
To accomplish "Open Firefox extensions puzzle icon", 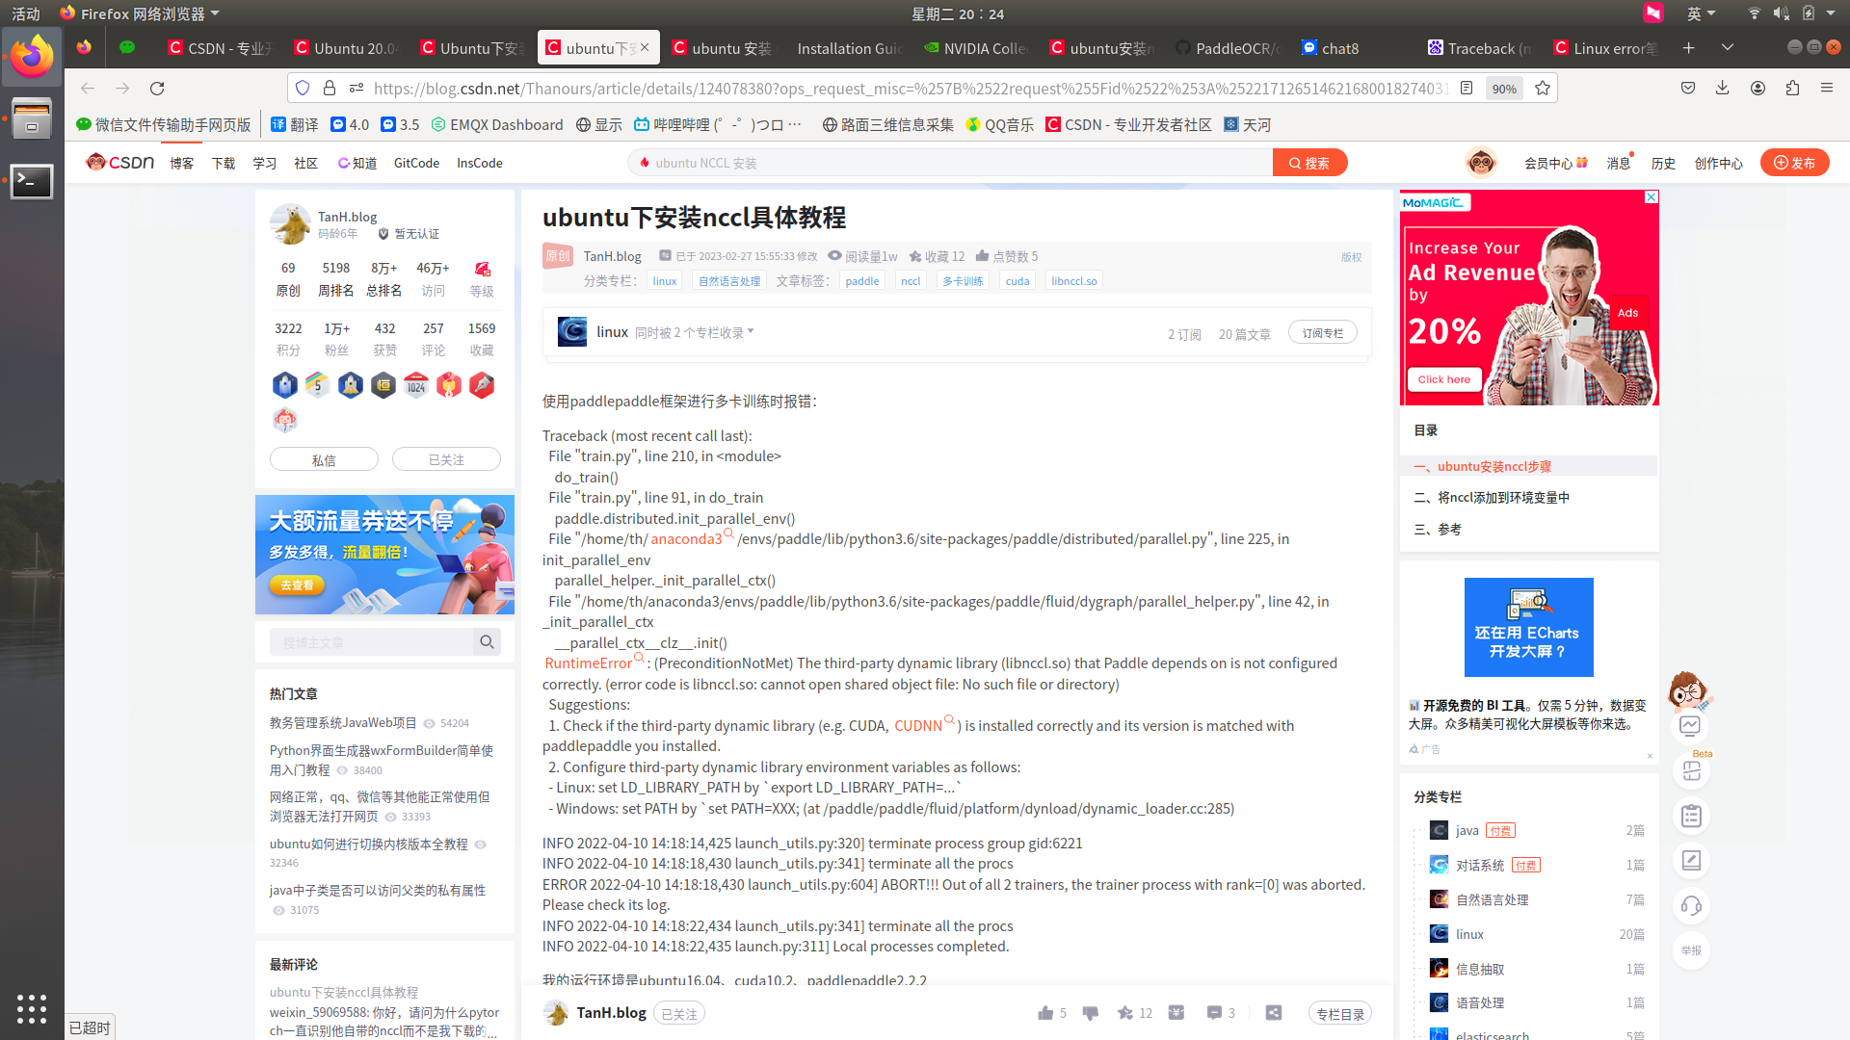I will (1792, 89).
